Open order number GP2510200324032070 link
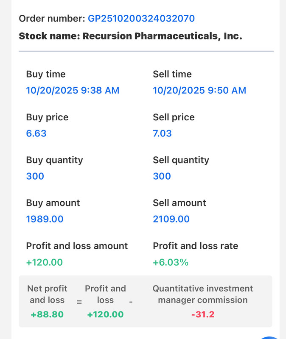The image size is (286, 339). 141,18
